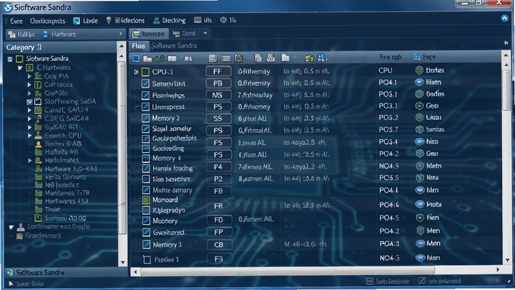
Task: Expand the Merlnfmates tree node
Action: click(30, 160)
